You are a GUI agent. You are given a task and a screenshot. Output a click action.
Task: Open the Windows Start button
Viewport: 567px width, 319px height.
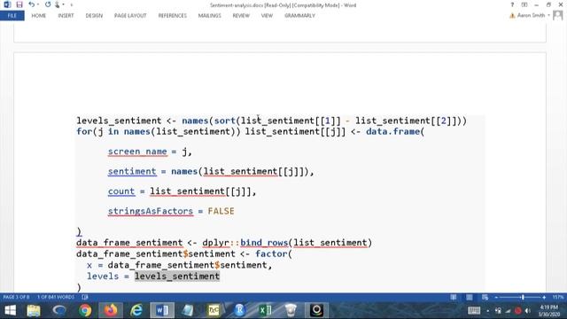point(10,310)
